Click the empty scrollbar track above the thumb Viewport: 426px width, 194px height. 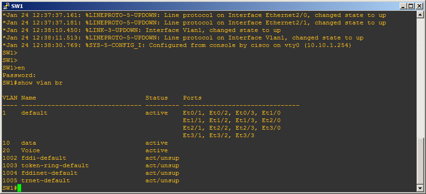420,78
